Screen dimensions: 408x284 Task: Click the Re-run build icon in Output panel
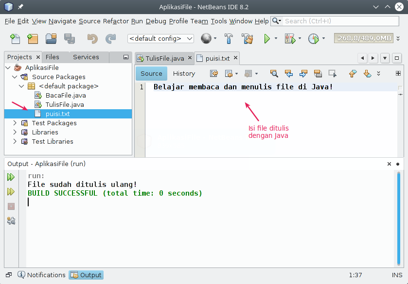pos(11,177)
